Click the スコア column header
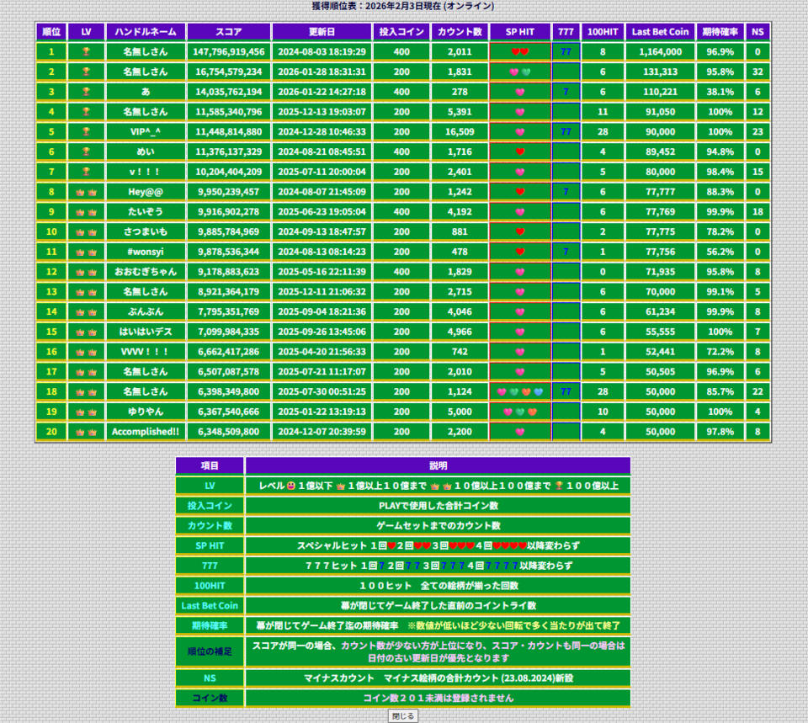Image resolution: width=808 pixels, height=723 pixels. (228, 32)
